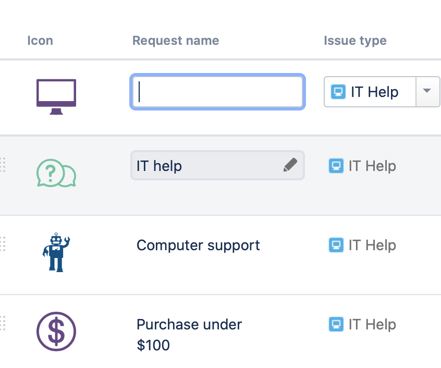Screen dimensions: 441x368
Task: Click the blue robot icon for Computer support
Action: 56,252
